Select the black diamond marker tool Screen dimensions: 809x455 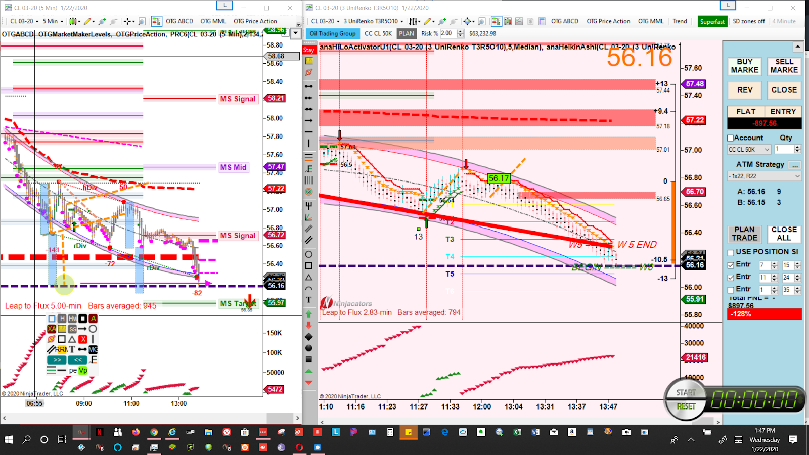309,337
